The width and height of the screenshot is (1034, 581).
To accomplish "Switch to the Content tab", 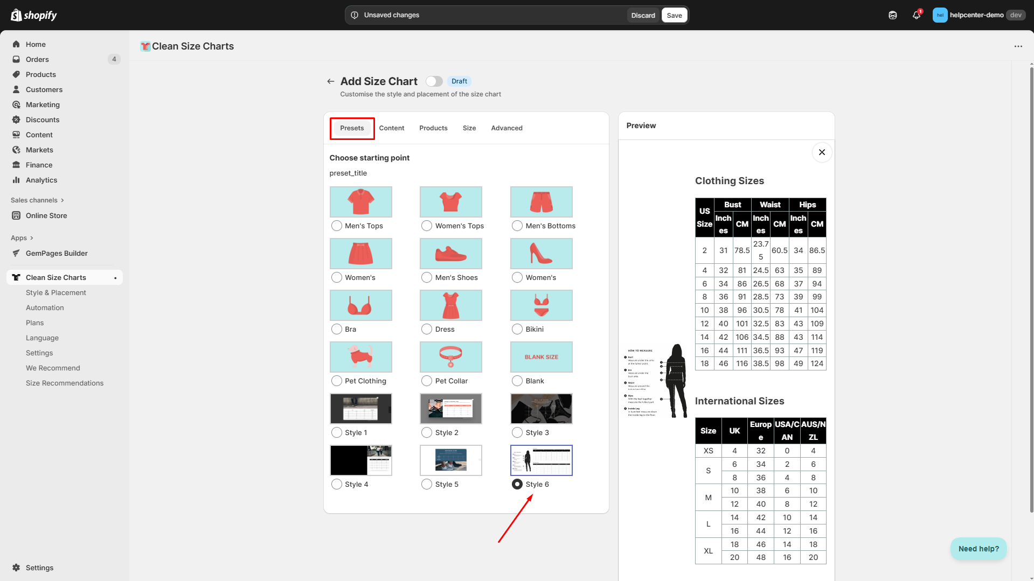I will tap(392, 128).
